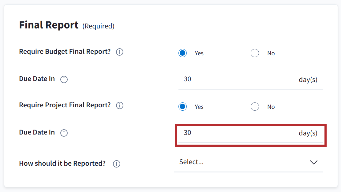341x192 pixels.
Task: Select Yes for Require Budget Final Report
Action: coord(183,53)
